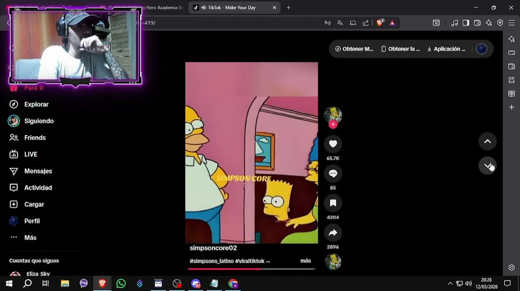The width and height of the screenshot is (520, 291).
Task: Click Obtener M... button in top bar
Action: pos(354,49)
